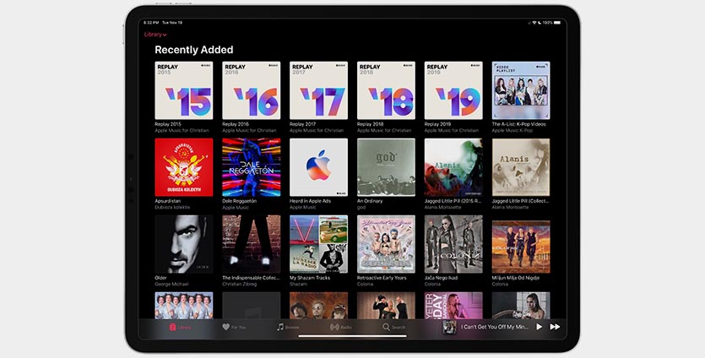Viewport: 705px width, 358px height.
Task: Open Heard in Apple Ads playlist
Action: [x=318, y=167]
